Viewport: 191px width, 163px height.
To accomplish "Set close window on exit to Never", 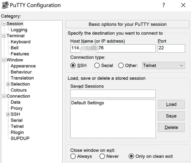I will (102, 156).
